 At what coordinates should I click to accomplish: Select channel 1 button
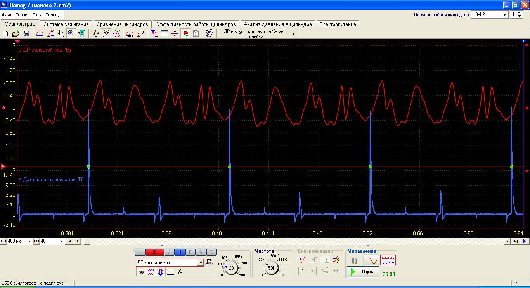coord(140,252)
